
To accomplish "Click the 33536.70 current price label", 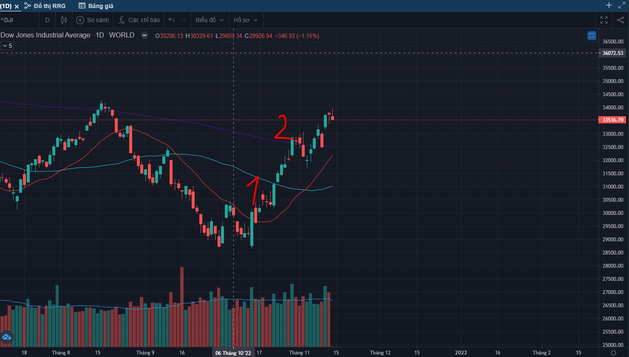I will tap(613, 120).
